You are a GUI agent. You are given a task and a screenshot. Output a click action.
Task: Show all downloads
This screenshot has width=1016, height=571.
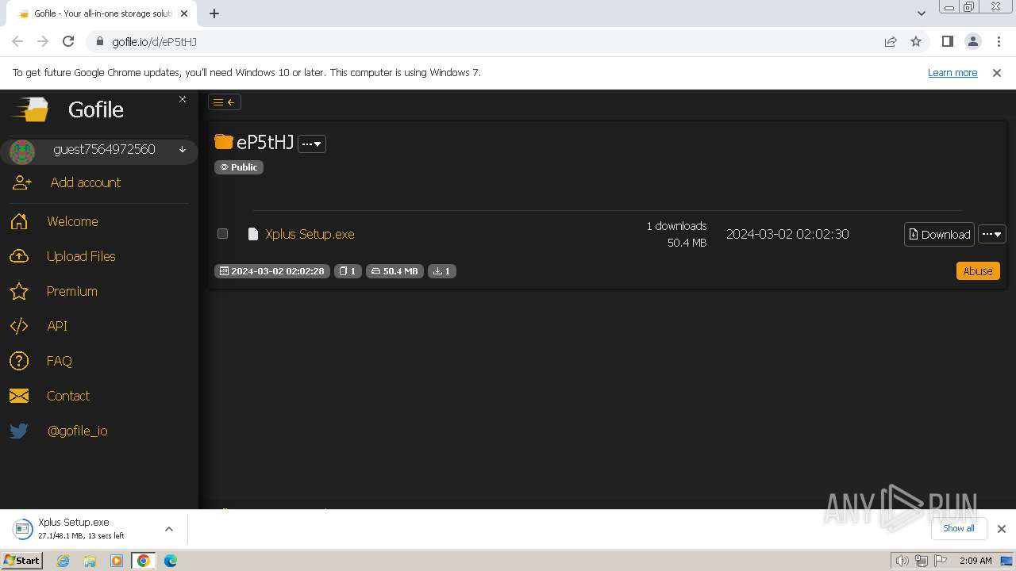[x=959, y=528]
